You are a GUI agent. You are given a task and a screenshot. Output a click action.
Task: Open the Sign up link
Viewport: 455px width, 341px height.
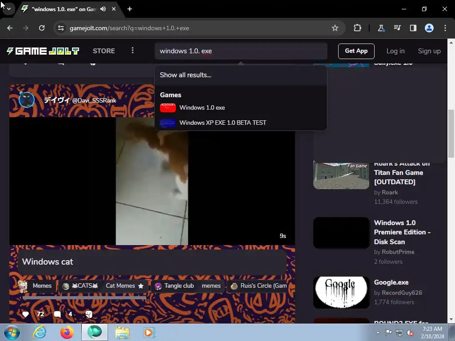pyautogui.click(x=429, y=51)
